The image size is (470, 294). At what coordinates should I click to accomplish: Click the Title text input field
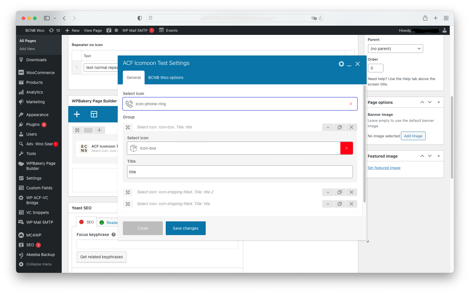point(240,172)
